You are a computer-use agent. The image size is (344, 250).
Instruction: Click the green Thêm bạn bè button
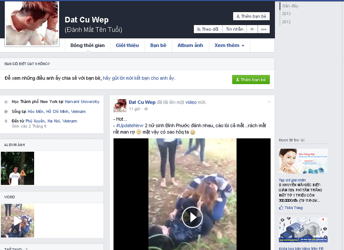click(x=251, y=80)
